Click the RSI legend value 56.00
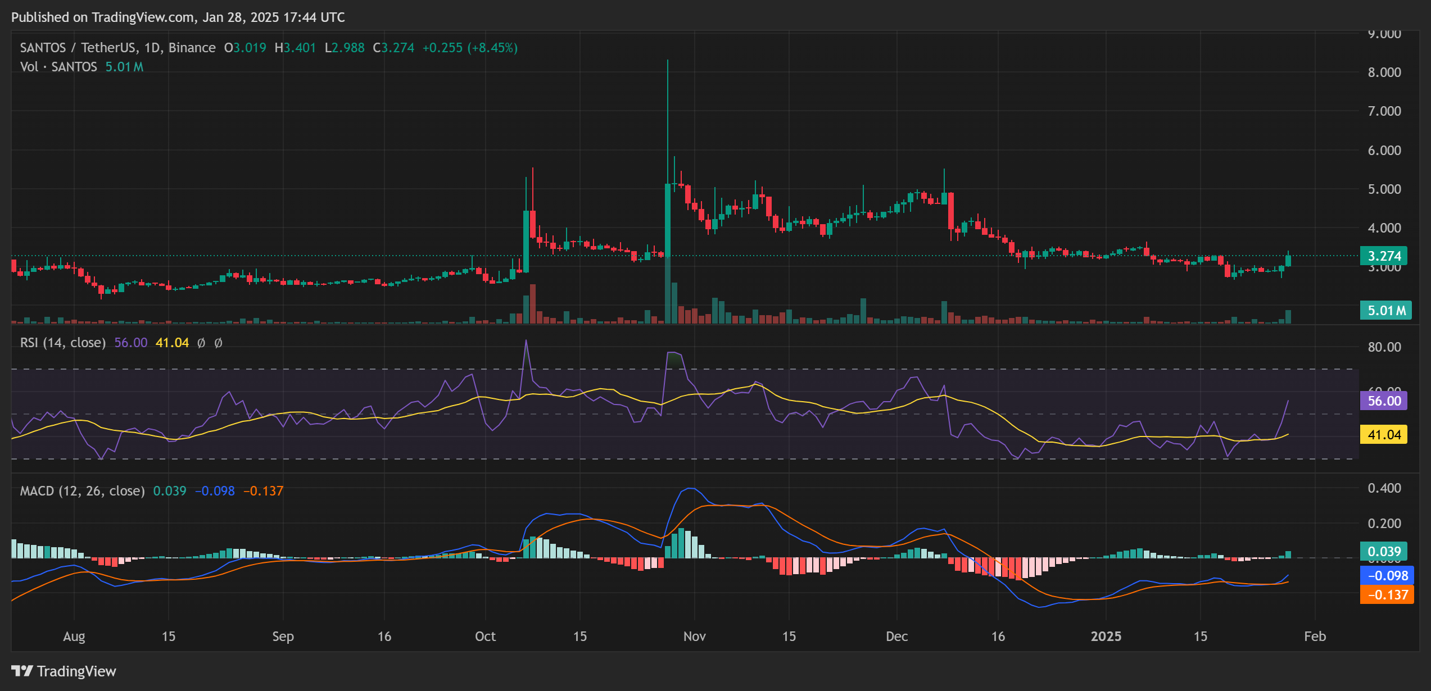Screen dimensions: 1431x691 click(131, 343)
